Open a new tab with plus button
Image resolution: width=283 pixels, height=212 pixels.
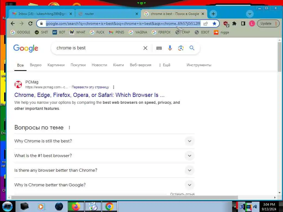[213, 14]
